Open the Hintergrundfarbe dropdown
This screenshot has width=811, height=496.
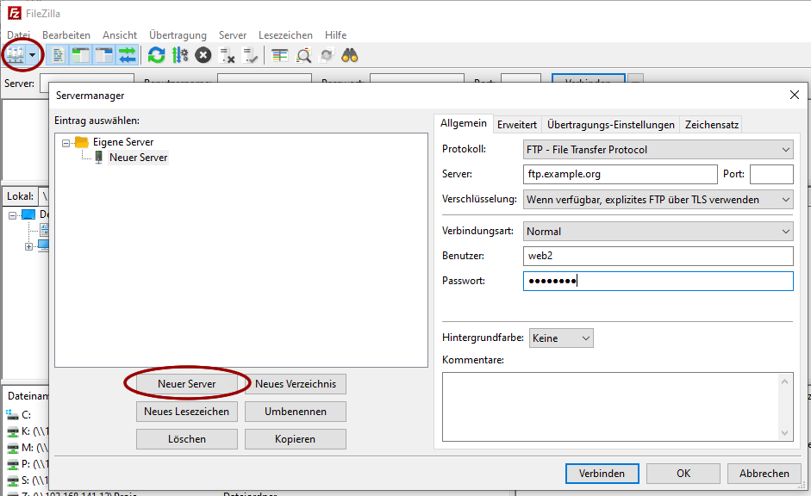click(x=561, y=338)
